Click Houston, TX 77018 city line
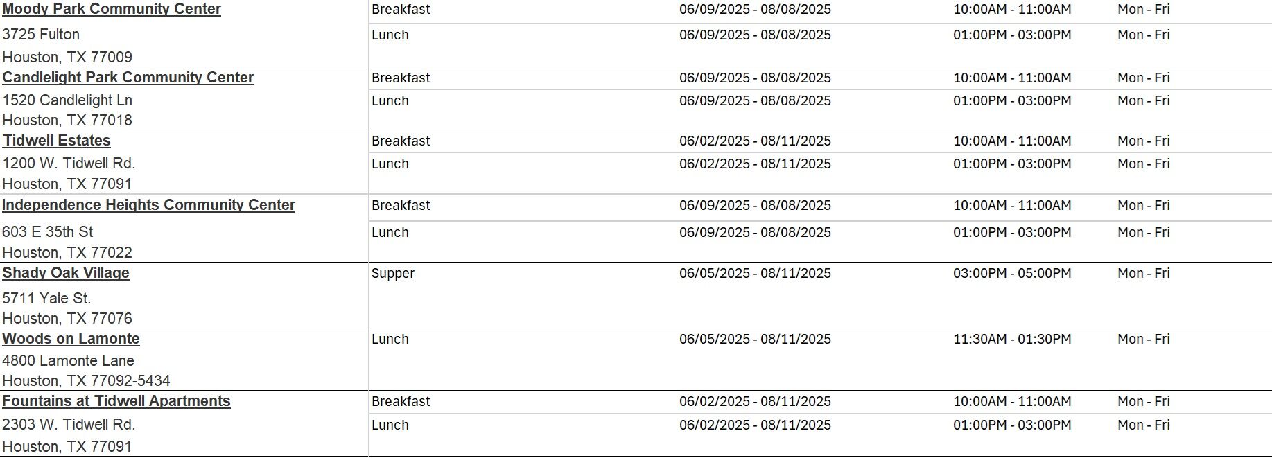The width and height of the screenshot is (1272, 458). pos(67,121)
